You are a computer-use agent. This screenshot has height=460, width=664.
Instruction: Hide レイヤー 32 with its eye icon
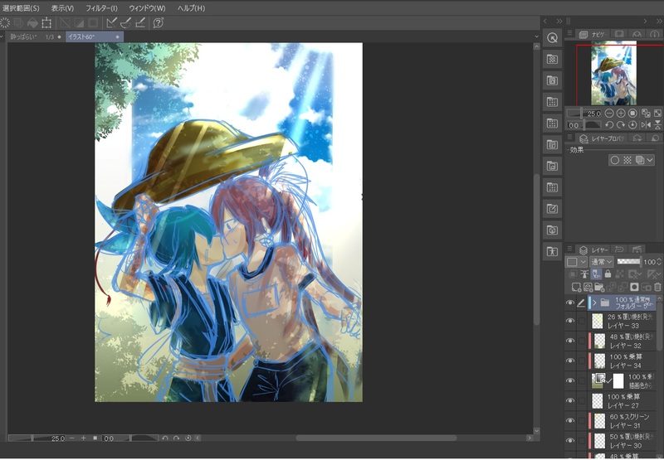click(570, 341)
